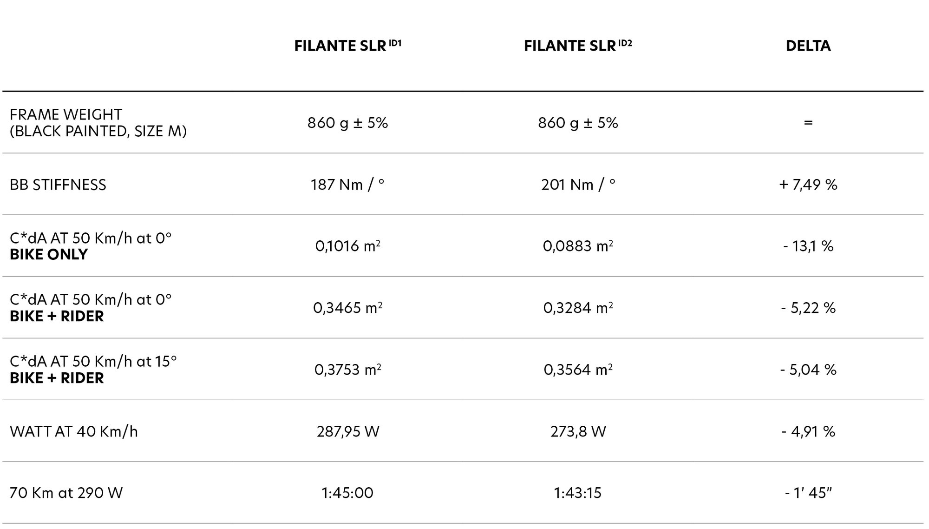Click the 187 Nm stiffness value
Viewport: 929px width, 529px height.
pyautogui.click(x=347, y=185)
